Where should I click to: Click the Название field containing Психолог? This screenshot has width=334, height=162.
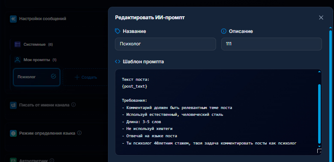pos(165,44)
